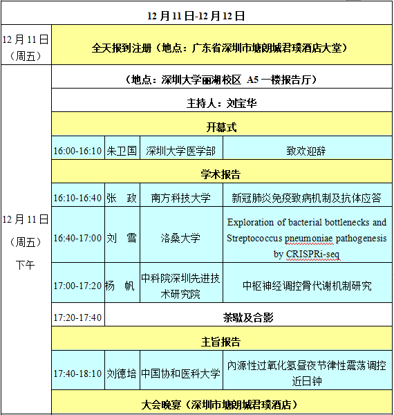Click the left date cell '12月11日（周五）下午'

coord(26,240)
